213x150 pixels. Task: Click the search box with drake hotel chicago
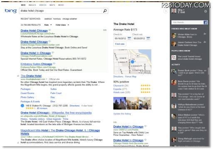61,11
